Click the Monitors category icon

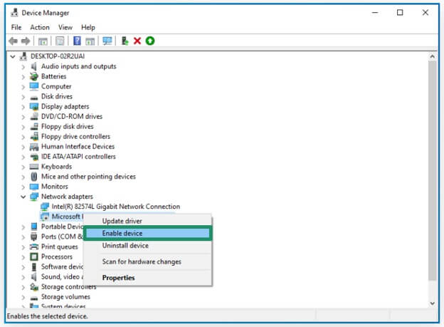pyautogui.click(x=34, y=187)
